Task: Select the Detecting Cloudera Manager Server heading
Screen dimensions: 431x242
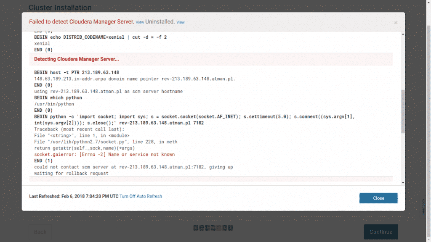Action: (x=76, y=59)
